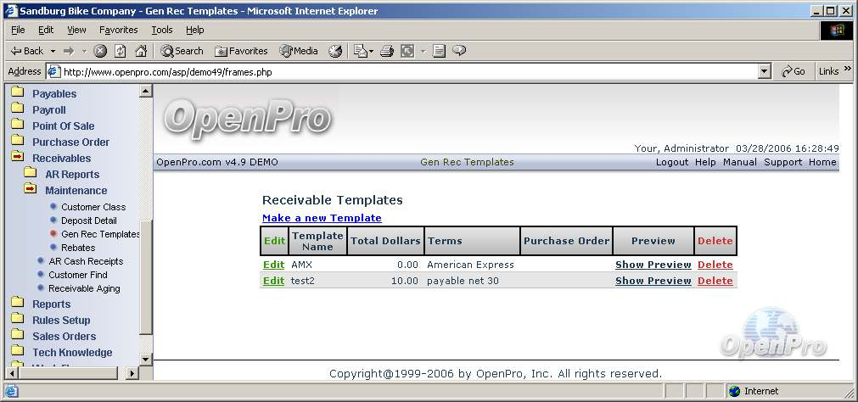Click the browser Stop button
The width and height of the screenshot is (858, 402).
pos(100,51)
